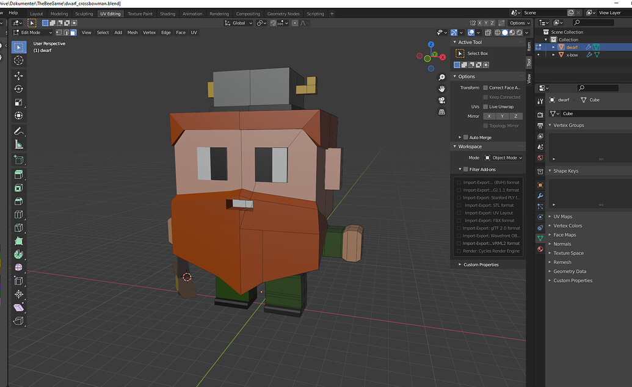
Task: Open the Mesh menu
Action: [133, 32]
